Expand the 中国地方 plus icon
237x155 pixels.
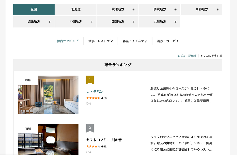point(92,22)
